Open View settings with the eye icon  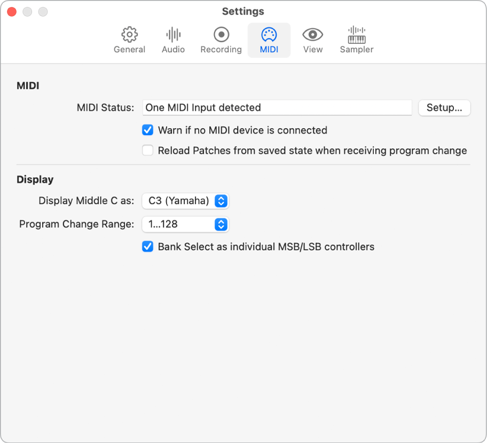(x=312, y=40)
